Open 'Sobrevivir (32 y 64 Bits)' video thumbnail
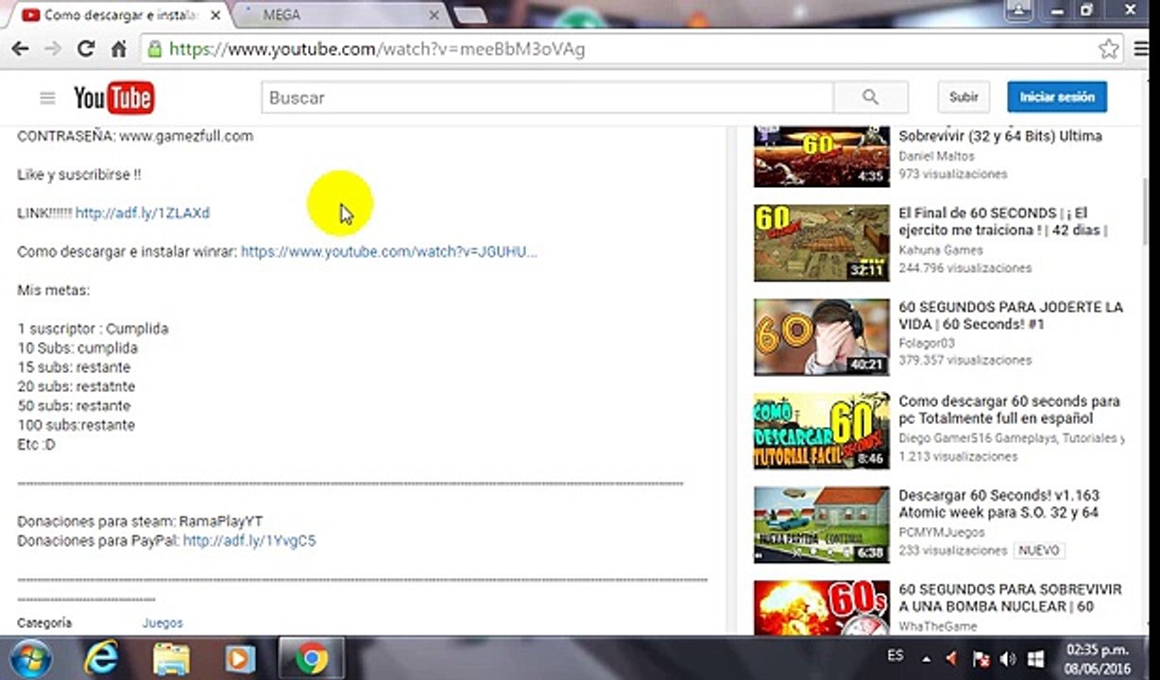 click(822, 157)
